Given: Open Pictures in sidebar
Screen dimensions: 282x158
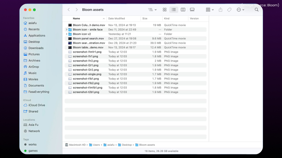Looking at the screenshot, I should tap(31, 54).
